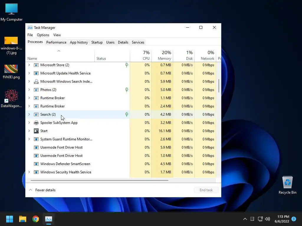
Task: Click the End task button
Action: click(206, 190)
